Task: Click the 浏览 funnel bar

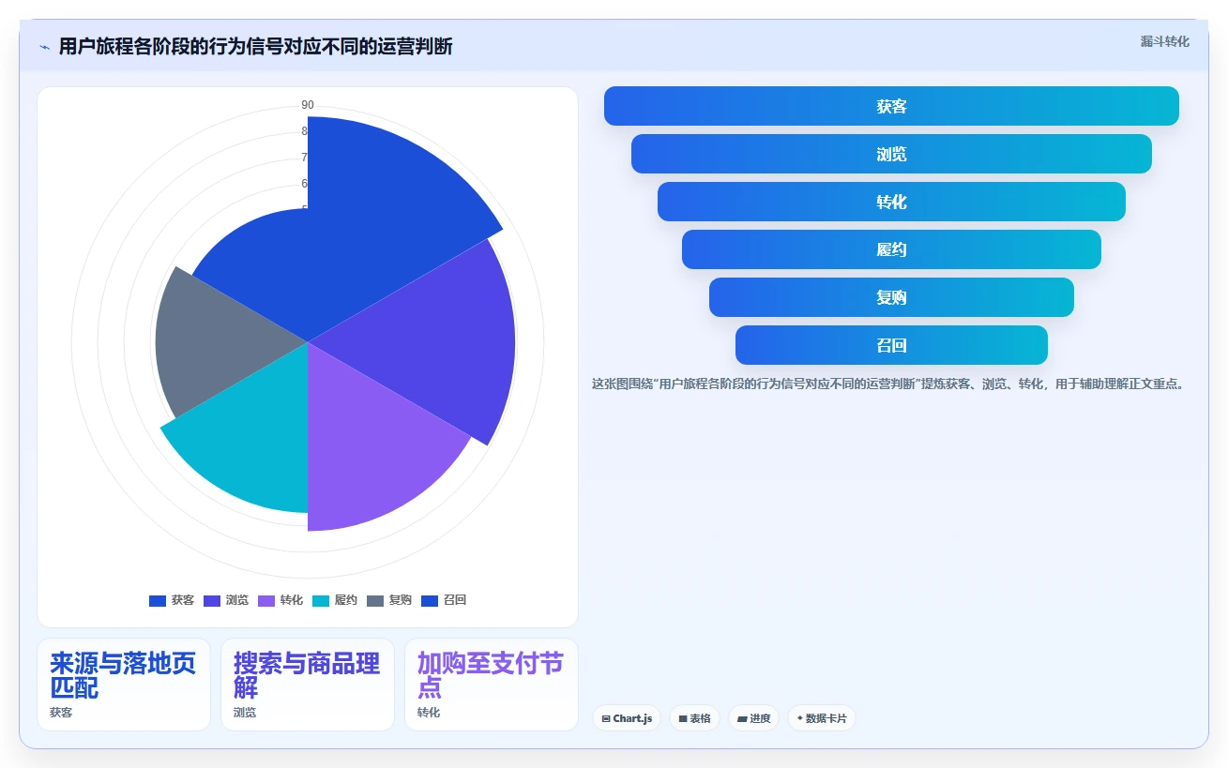Action: (x=891, y=154)
